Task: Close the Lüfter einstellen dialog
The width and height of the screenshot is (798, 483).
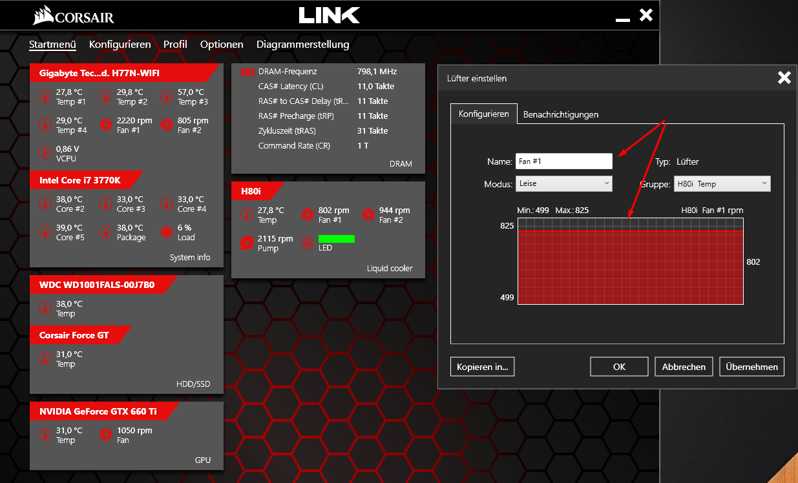Action: (784, 78)
